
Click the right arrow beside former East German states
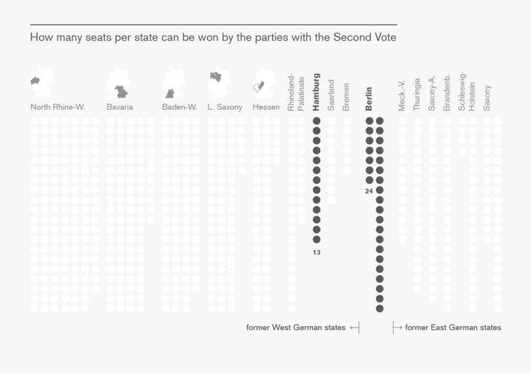click(x=398, y=328)
